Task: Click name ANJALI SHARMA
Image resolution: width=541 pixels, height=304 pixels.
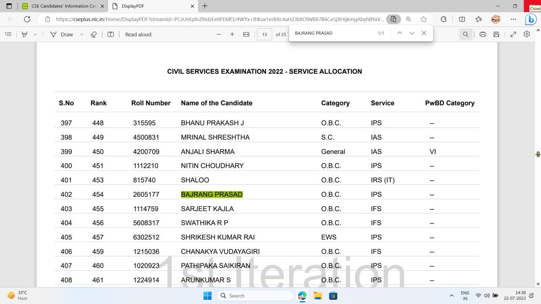Action: point(208,152)
